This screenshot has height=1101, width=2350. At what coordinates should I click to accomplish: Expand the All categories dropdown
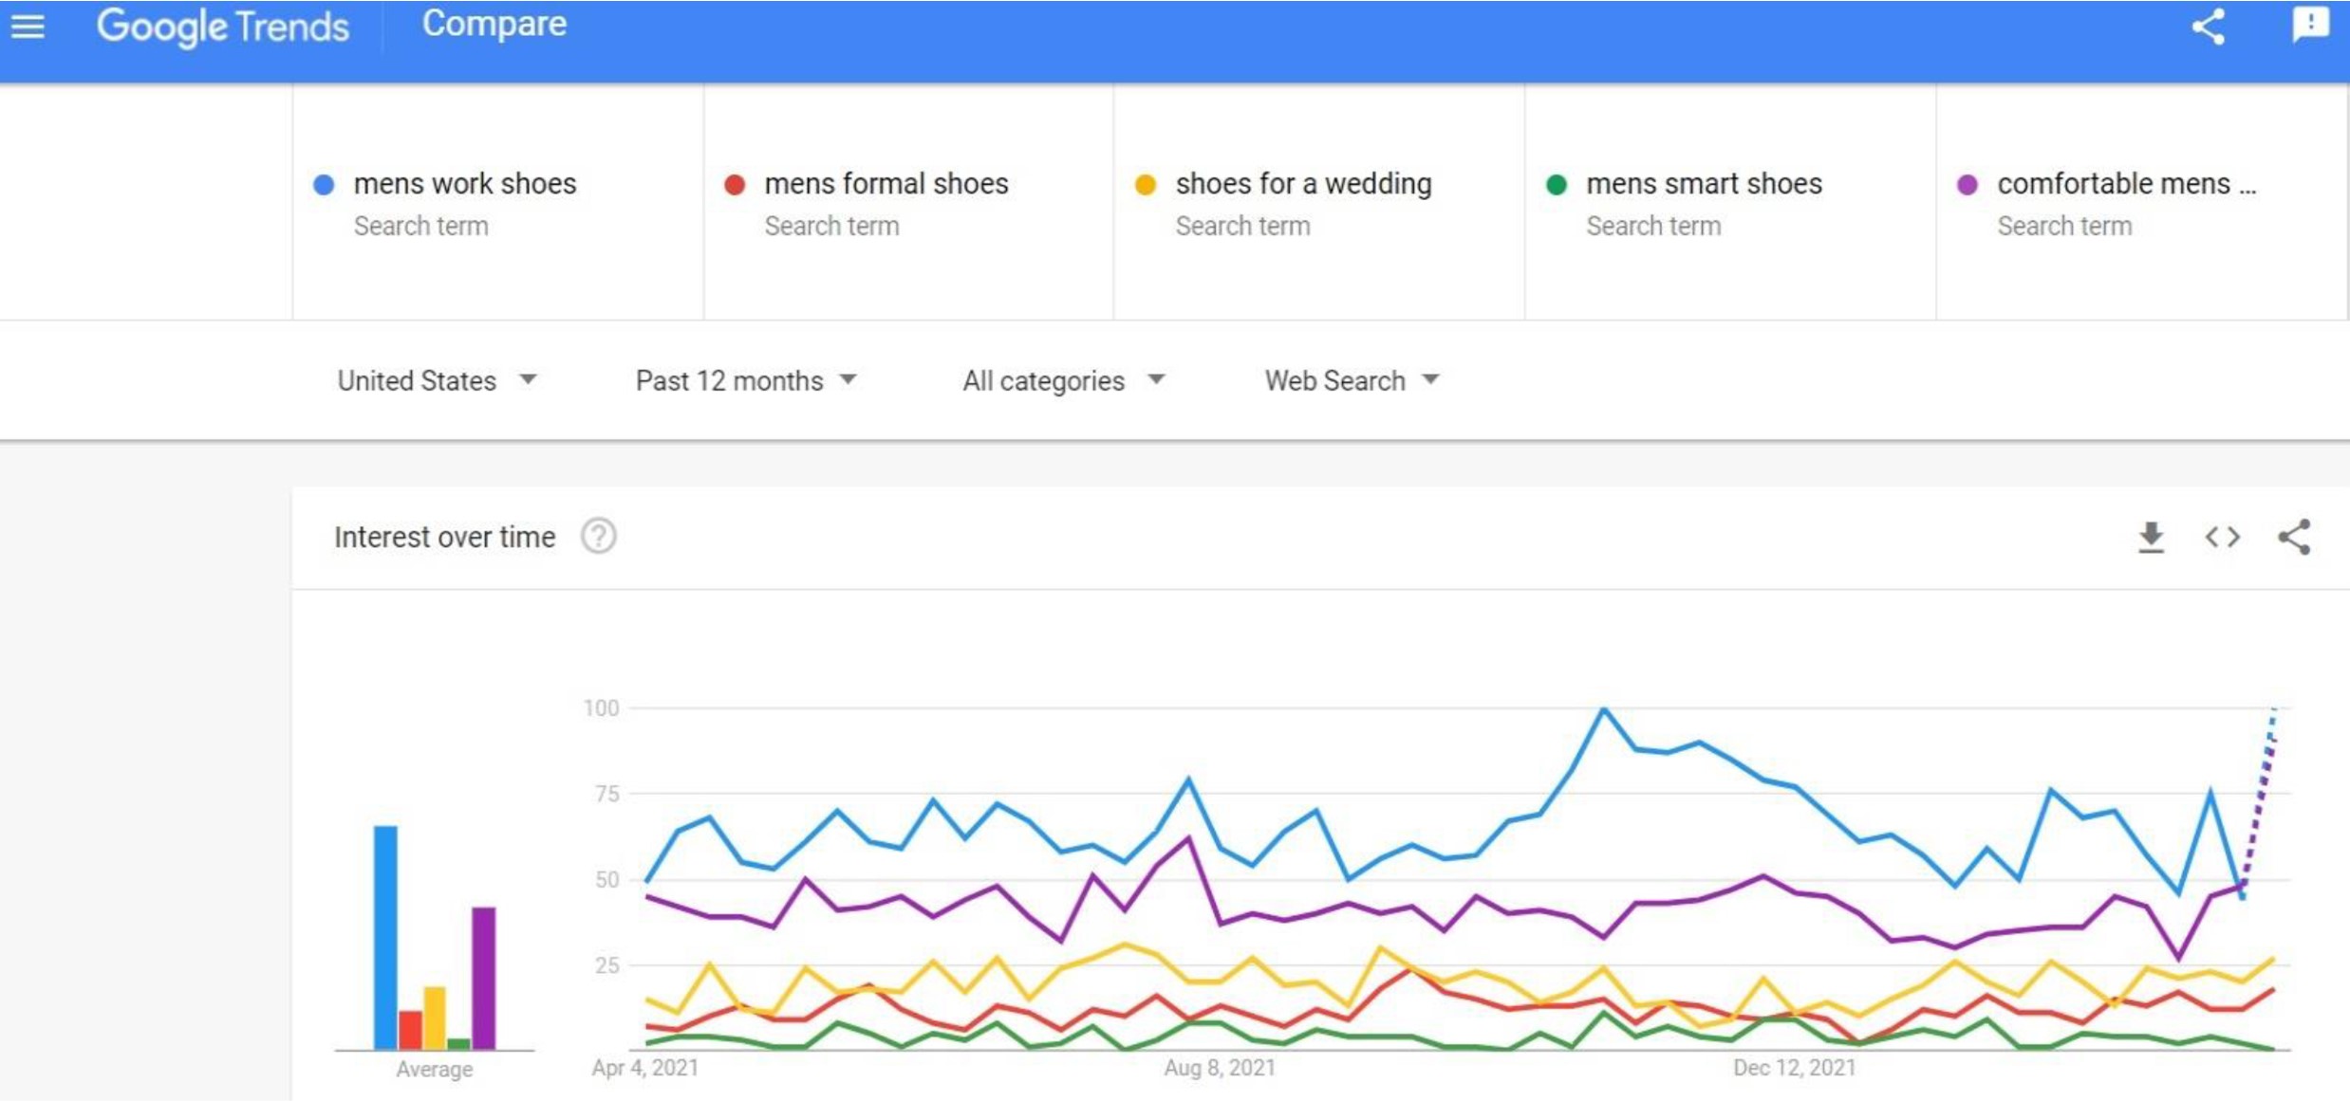pyautogui.click(x=1063, y=380)
